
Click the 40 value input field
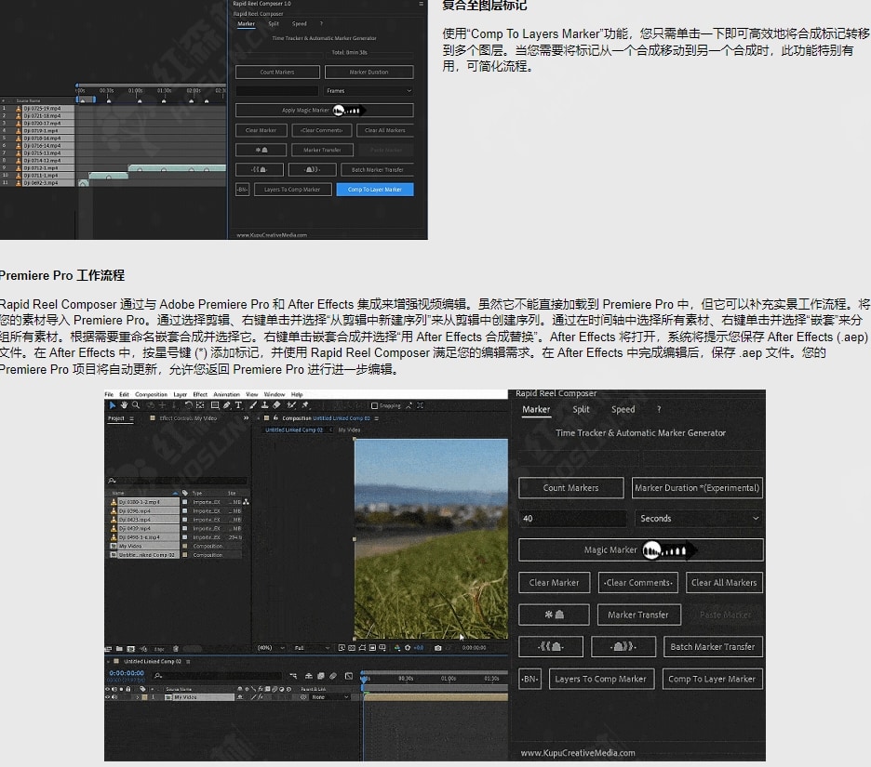pyautogui.click(x=572, y=519)
